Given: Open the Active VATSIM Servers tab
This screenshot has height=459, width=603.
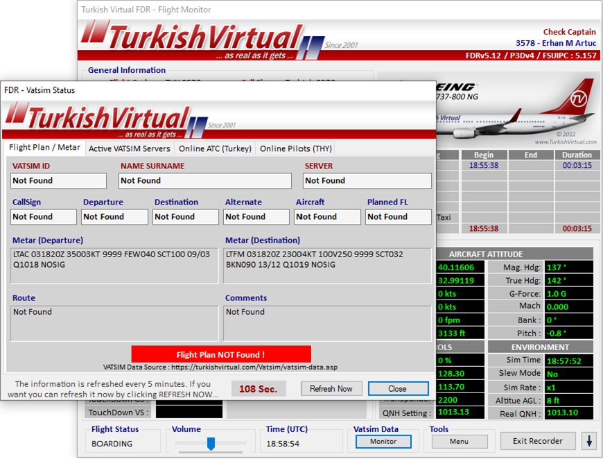Looking at the screenshot, I should [x=129, y=148].
